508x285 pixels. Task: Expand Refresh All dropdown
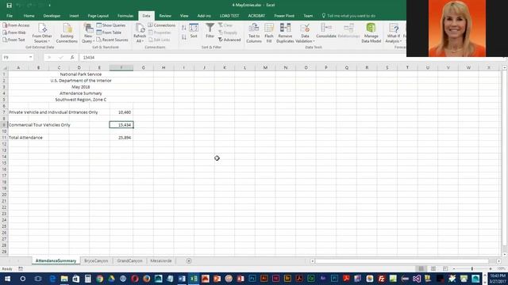tap(140, 39)
